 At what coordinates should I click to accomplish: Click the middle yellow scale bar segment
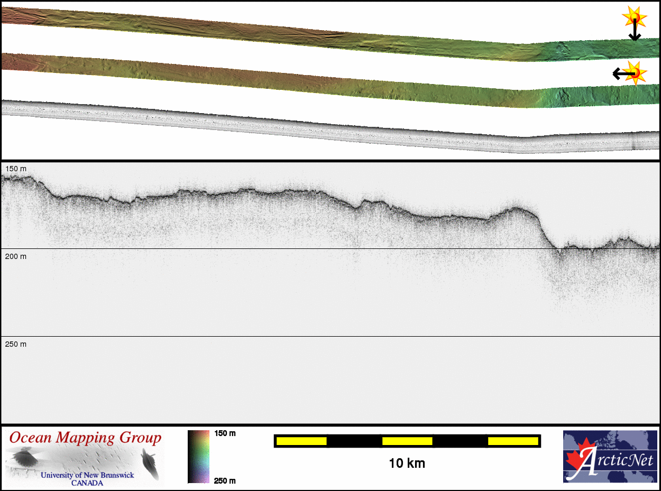click(407, 441)
